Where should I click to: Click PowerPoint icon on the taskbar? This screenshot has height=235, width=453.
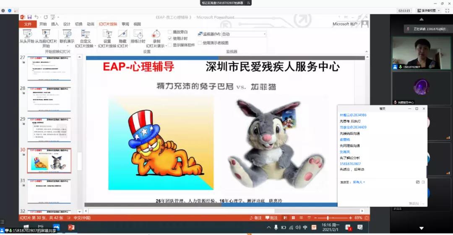point(71,227)
